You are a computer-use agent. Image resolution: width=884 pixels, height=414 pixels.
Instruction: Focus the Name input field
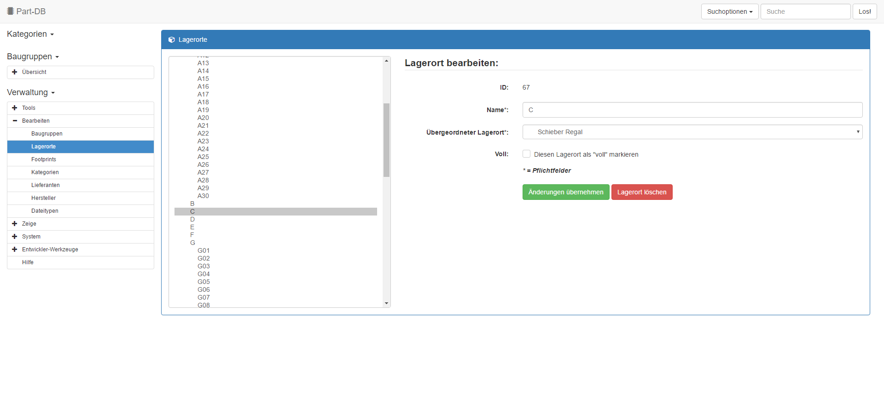click(x=692, y=110)
